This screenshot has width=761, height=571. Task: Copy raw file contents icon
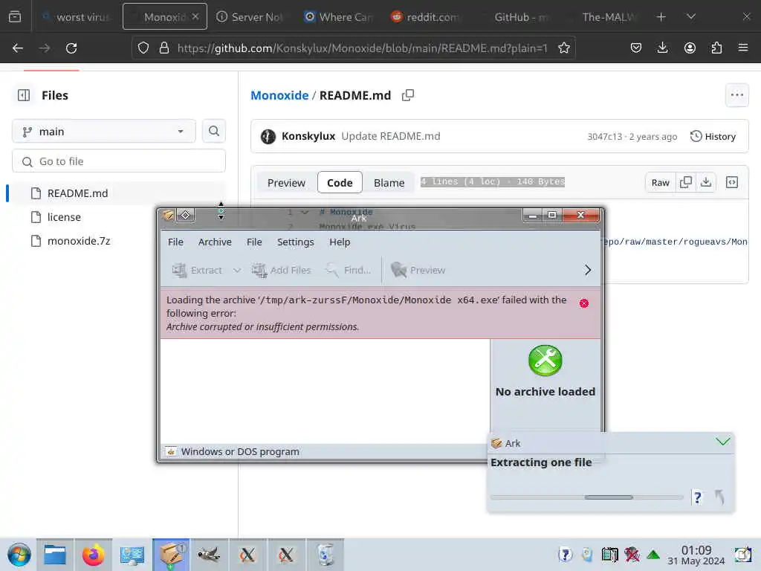click(686, 183)
